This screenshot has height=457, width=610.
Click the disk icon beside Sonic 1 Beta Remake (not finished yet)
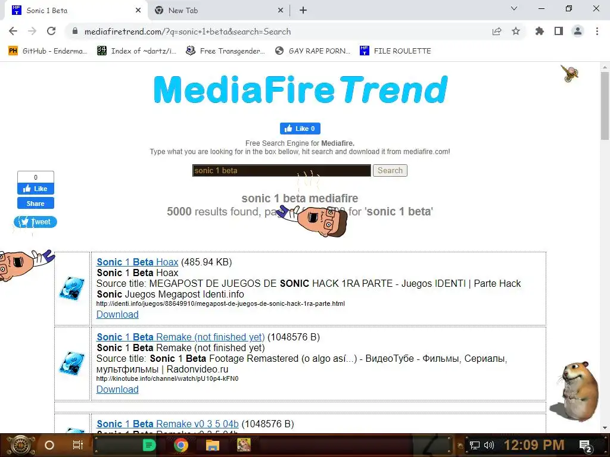click(x=72, y=364)
